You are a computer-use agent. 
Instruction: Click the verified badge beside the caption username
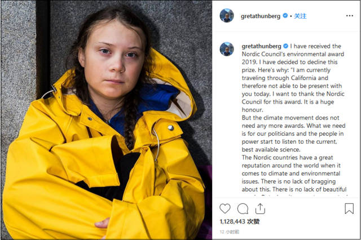tap(285, 46)
